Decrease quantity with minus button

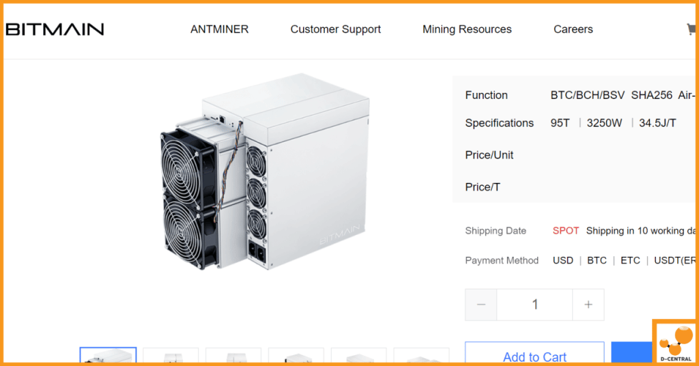point(481,305)
